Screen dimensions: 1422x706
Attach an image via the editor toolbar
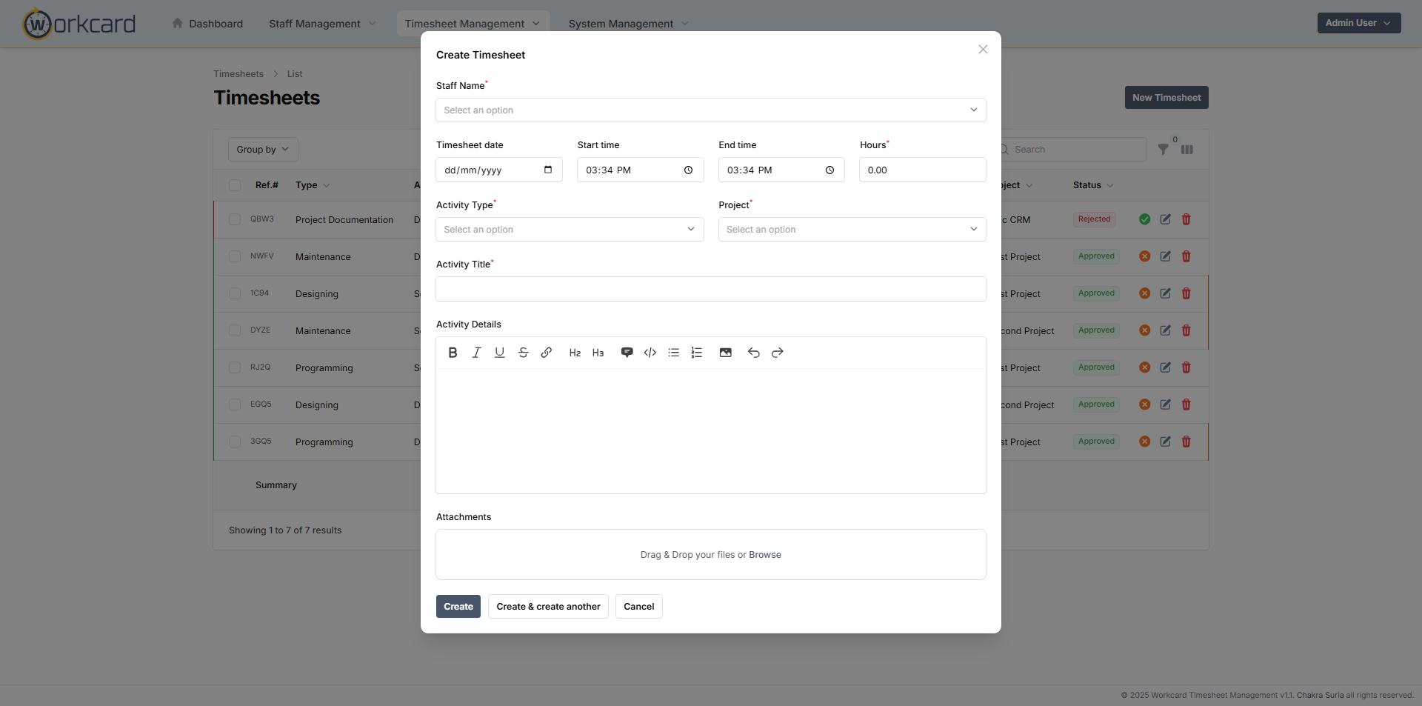726,353
